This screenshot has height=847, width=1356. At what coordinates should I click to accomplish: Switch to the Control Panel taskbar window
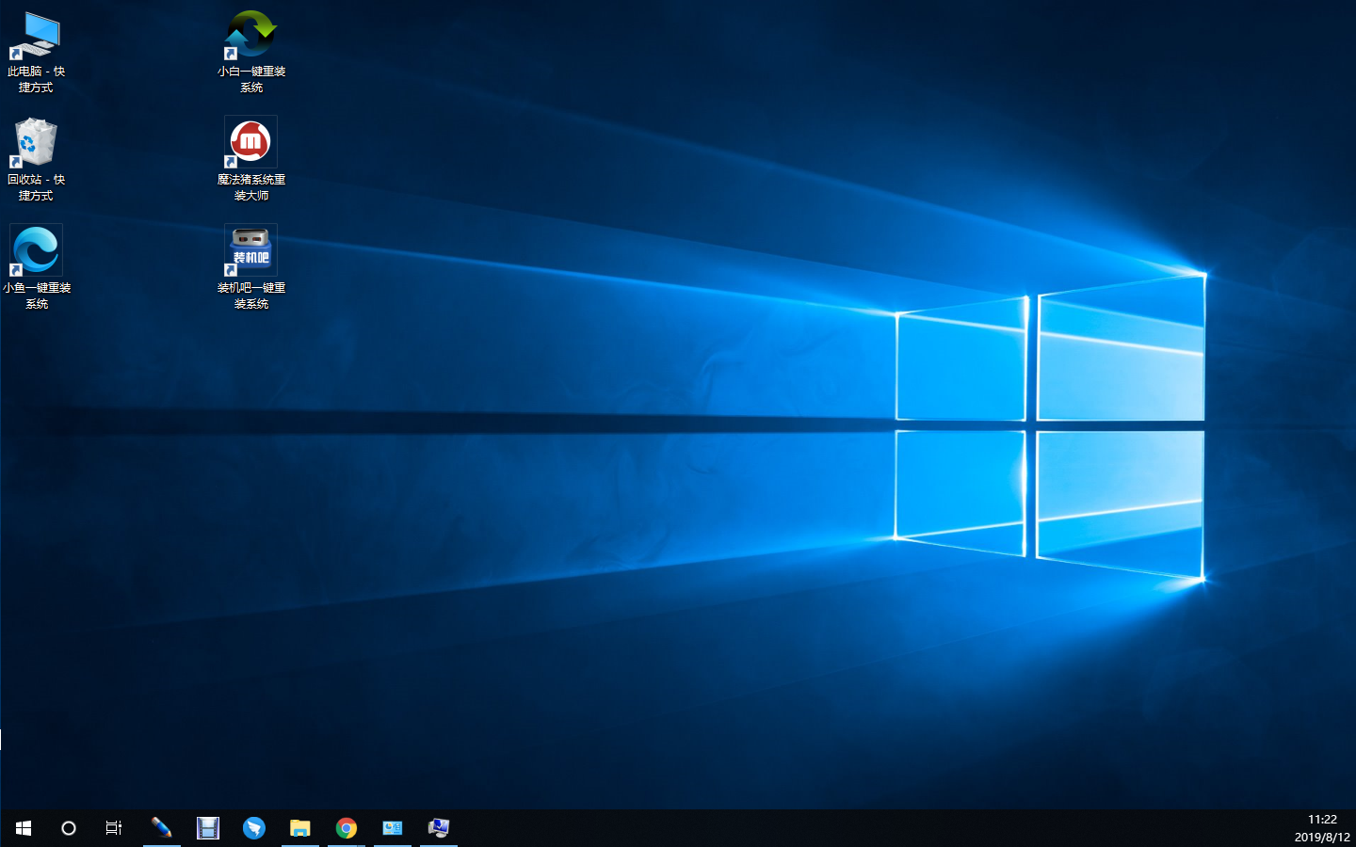pos(393,828)
